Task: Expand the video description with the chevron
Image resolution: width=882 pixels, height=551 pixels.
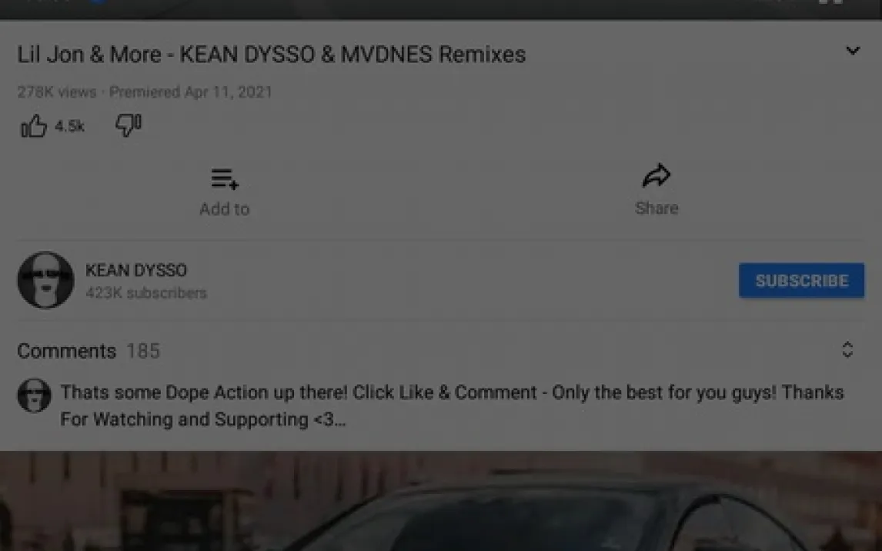Action: tap(853, 51)
